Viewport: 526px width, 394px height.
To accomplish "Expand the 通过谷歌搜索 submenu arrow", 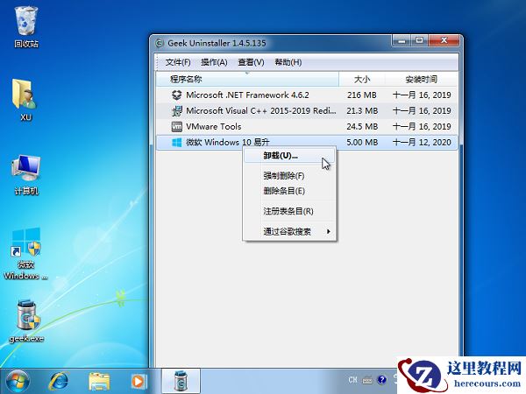I will (329, 231).
